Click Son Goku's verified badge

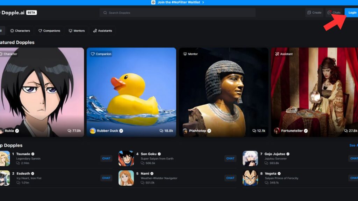pyautogui.click(x=159, y=154)
